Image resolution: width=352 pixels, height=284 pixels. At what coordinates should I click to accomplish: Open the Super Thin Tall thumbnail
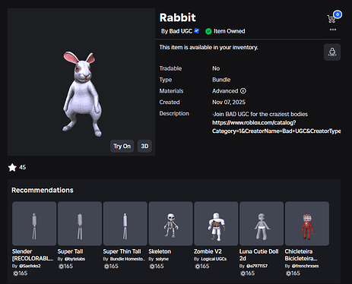(x=125, y=223)
